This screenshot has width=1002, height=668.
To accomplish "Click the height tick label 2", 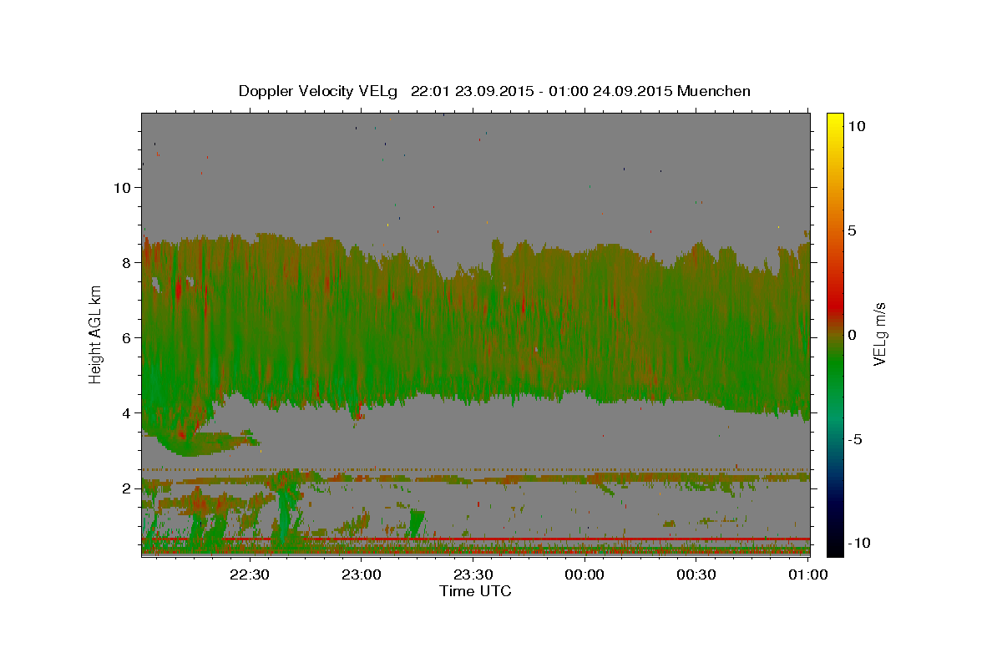I will (126, 488).
